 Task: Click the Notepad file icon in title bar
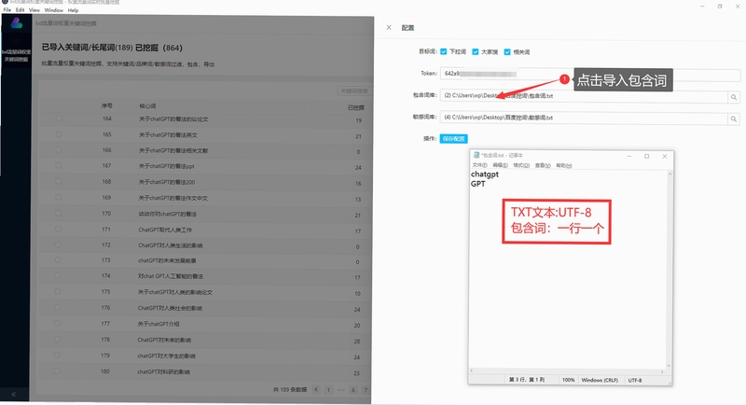476,155
